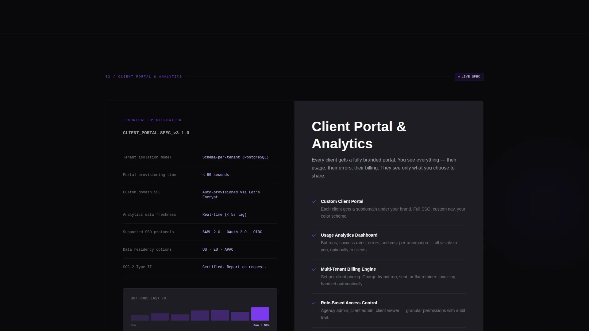Select the highlighted Sunday bar in the chart
This screenshot has height=331, width=589.
(260, 314)
